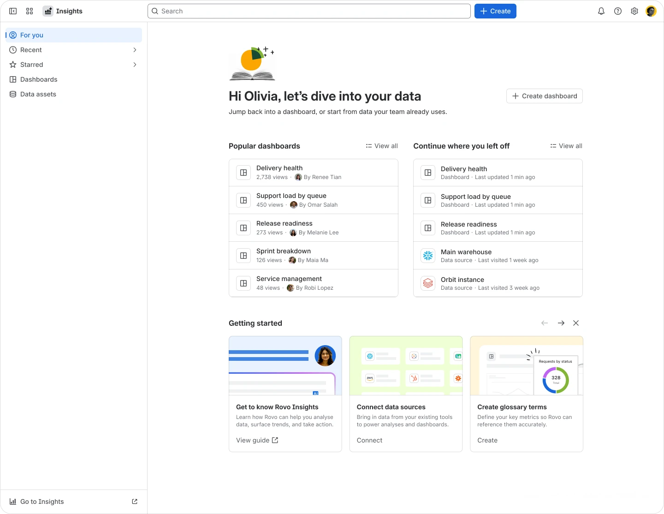Select For you in the sidebar

(x=74, y=35)
